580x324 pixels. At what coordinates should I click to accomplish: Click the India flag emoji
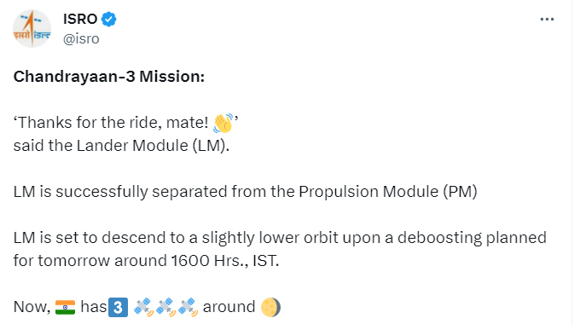tap(65, 307)
